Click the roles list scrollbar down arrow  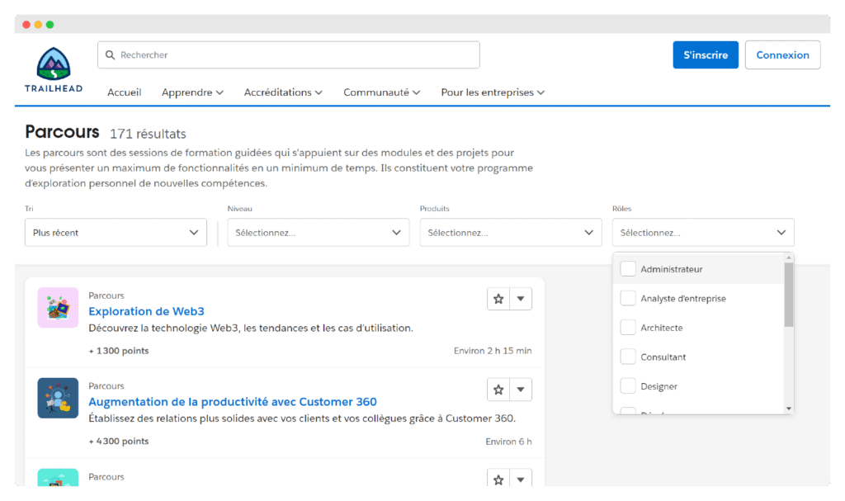(789, 409)
